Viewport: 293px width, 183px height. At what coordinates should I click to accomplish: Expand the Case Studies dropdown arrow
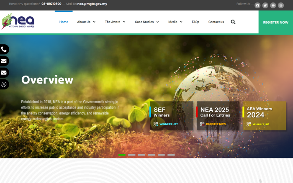coord(157,22)
